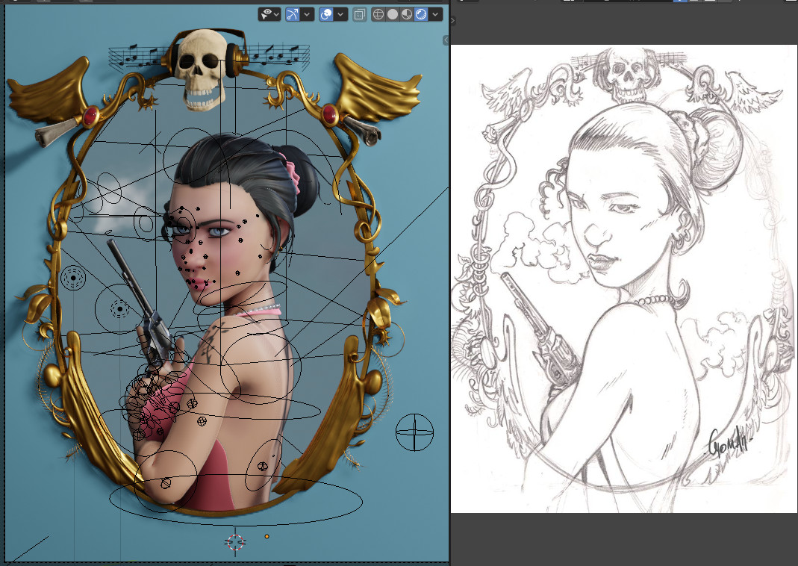Switch to Rendered viewport shading
The width and height of the screenshot is (798, 566).
(x=421, y=14)
